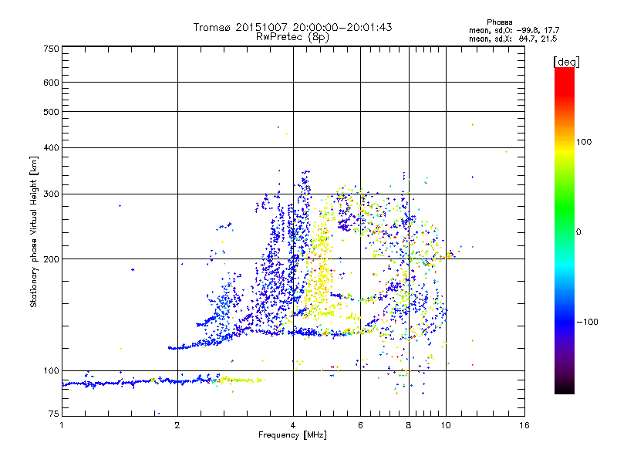
Task: Click the y-axis tick label '400'
Action: [51, 147]
